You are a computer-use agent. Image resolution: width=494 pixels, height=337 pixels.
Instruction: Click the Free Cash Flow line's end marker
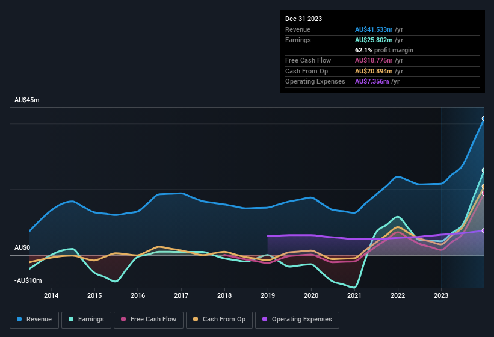(x=484, y=193)
